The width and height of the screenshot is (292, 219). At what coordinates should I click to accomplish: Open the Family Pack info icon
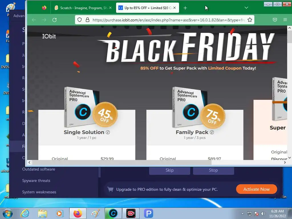212,132
